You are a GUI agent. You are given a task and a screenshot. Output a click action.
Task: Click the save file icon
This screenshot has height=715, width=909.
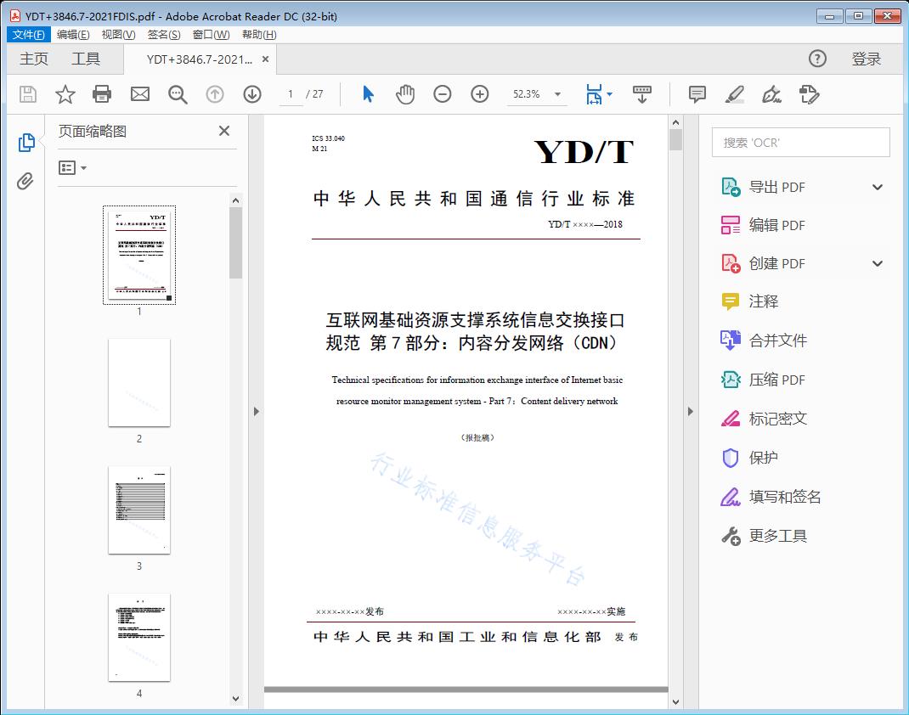tap(27, 94)
